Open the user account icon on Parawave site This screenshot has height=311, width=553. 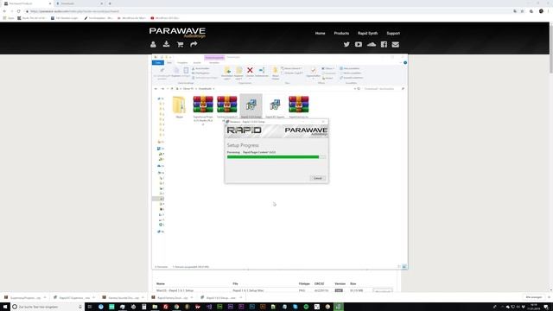(153, 44)
